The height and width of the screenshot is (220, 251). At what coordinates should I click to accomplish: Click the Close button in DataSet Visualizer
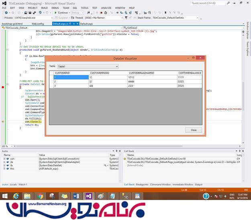[x=193, y=130]
